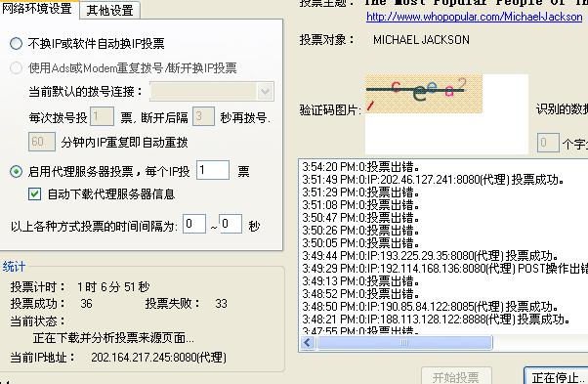Select the Adsl或Modem重复拨号 radio option
Viewport: 588px width, 384px height.
[16, 67]
